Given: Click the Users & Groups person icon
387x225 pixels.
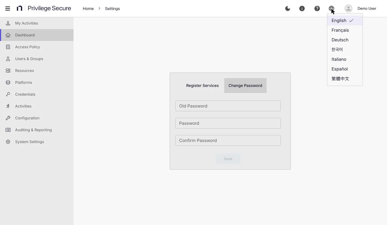Looking at the screenshot, I should [8, 59].
